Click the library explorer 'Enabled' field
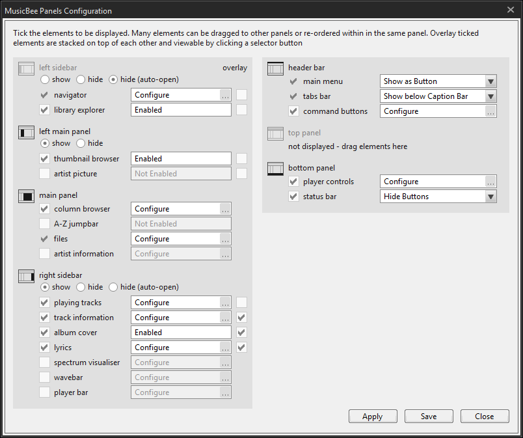Screen dimensions: 523x438 click(181, 110)
